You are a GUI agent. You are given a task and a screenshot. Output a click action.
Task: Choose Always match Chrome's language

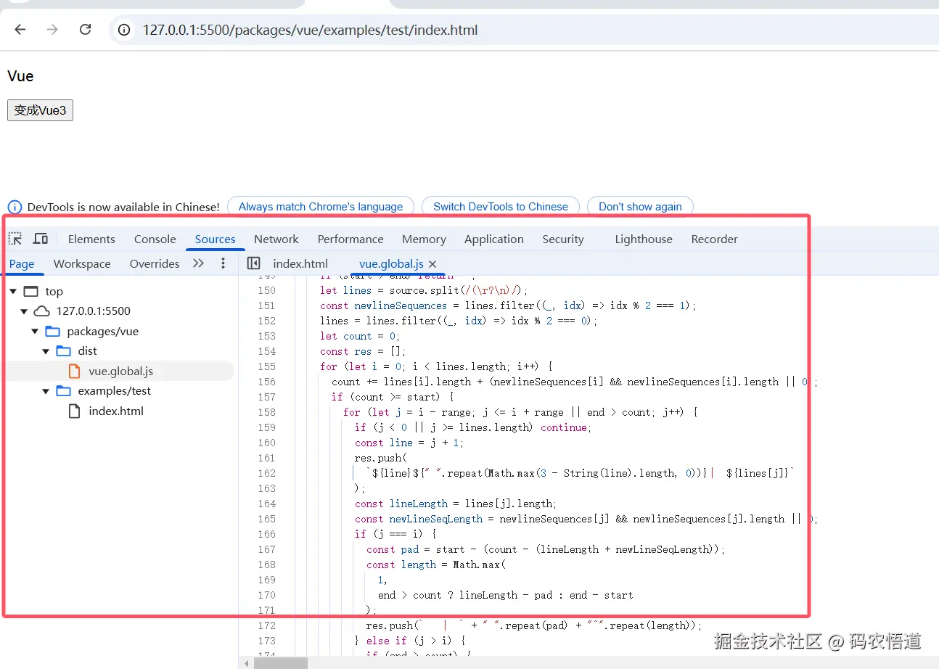pos(321,207)
